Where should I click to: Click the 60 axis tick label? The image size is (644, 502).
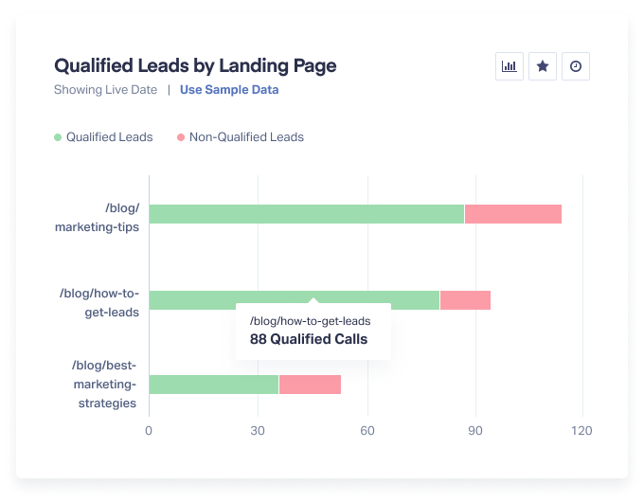click(367, 431)
